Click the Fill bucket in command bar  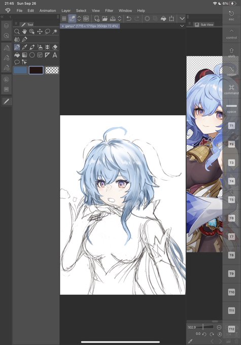tap(163, 19)
